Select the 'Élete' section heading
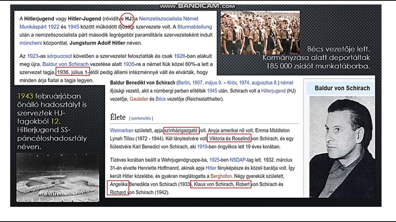Viewport: 396px width, 222px height. 118,117
